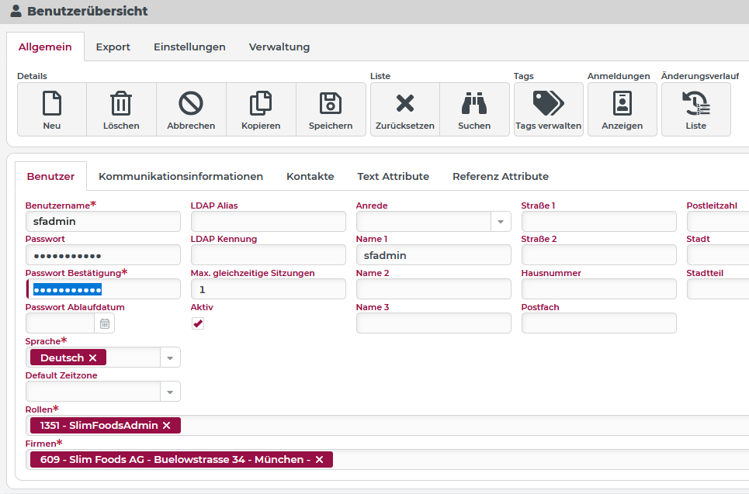Click the Max. gleichzeitige Sitzungen field
The image size is (749, 494).
point(269,289)
